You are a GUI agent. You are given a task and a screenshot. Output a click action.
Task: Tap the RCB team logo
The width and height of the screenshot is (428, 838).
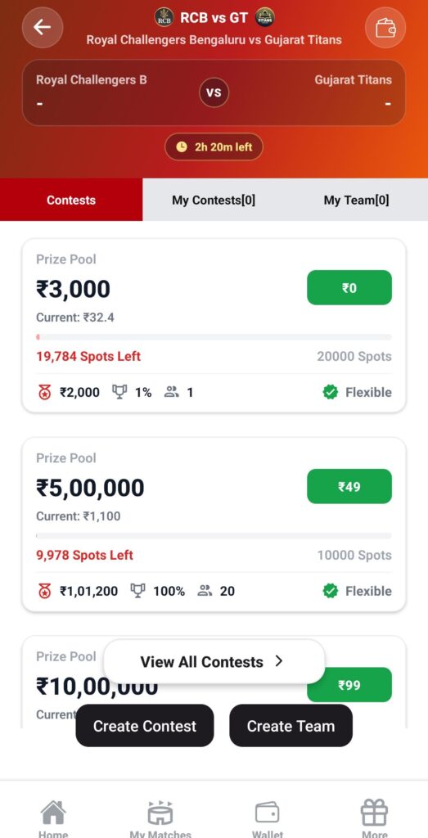pyautogui.click(x=164, y=18)
